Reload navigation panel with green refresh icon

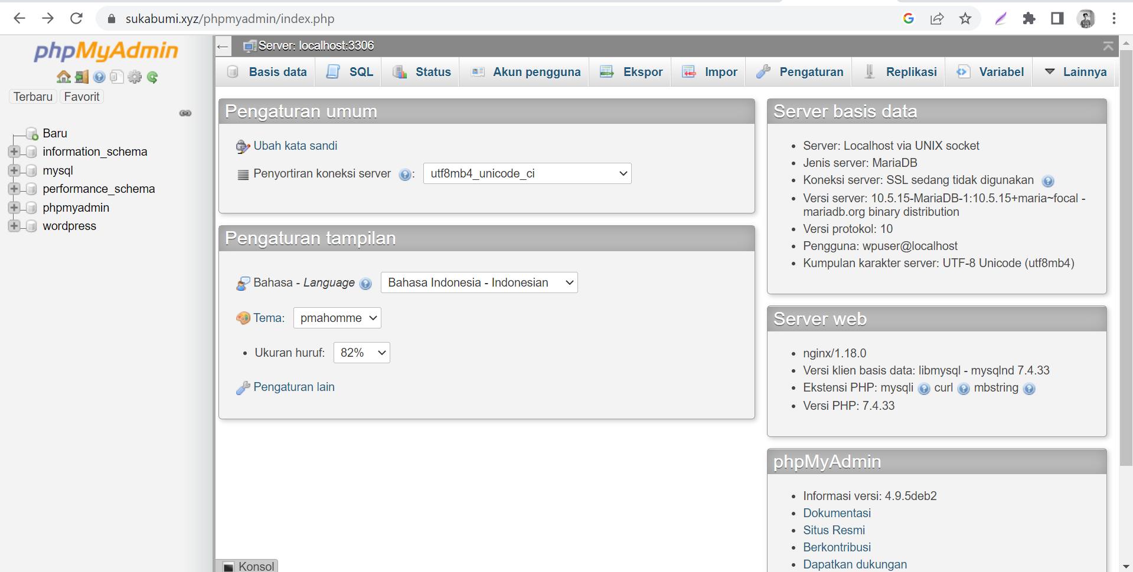tap(152, 77)
